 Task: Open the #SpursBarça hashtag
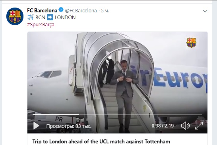pyautogui.click(x=41, y=25)
